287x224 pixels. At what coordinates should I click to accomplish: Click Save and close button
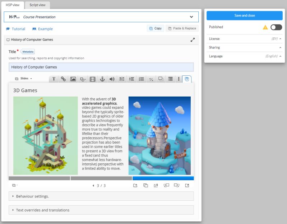pos(245,15)
